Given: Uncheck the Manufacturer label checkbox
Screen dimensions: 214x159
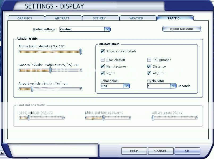Looking at the screenshot, I should coord(103,66).
